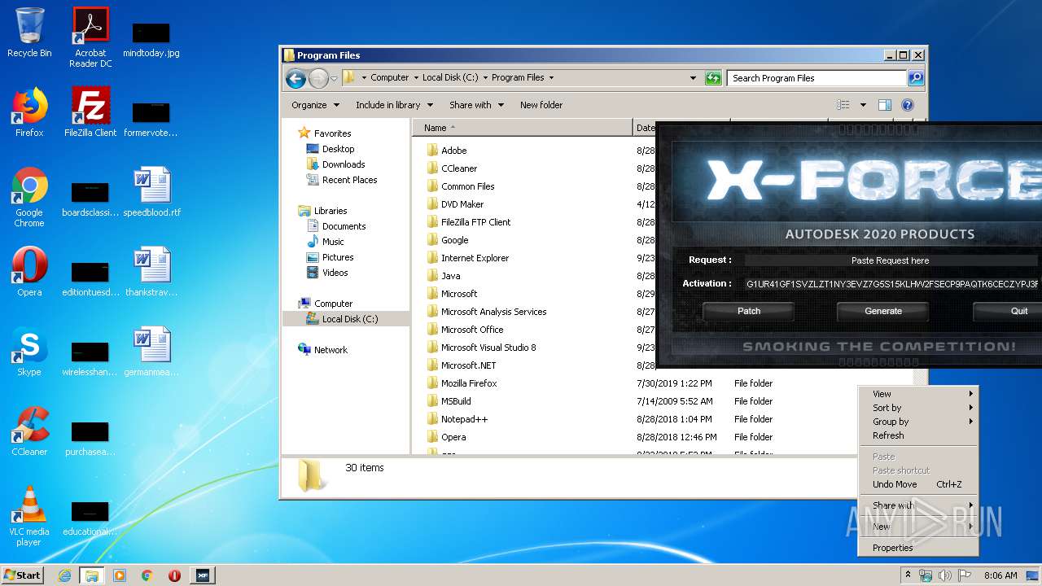Click New folder in Explorer toolbar
The image size is (1042, 586).
click(541, 105)
